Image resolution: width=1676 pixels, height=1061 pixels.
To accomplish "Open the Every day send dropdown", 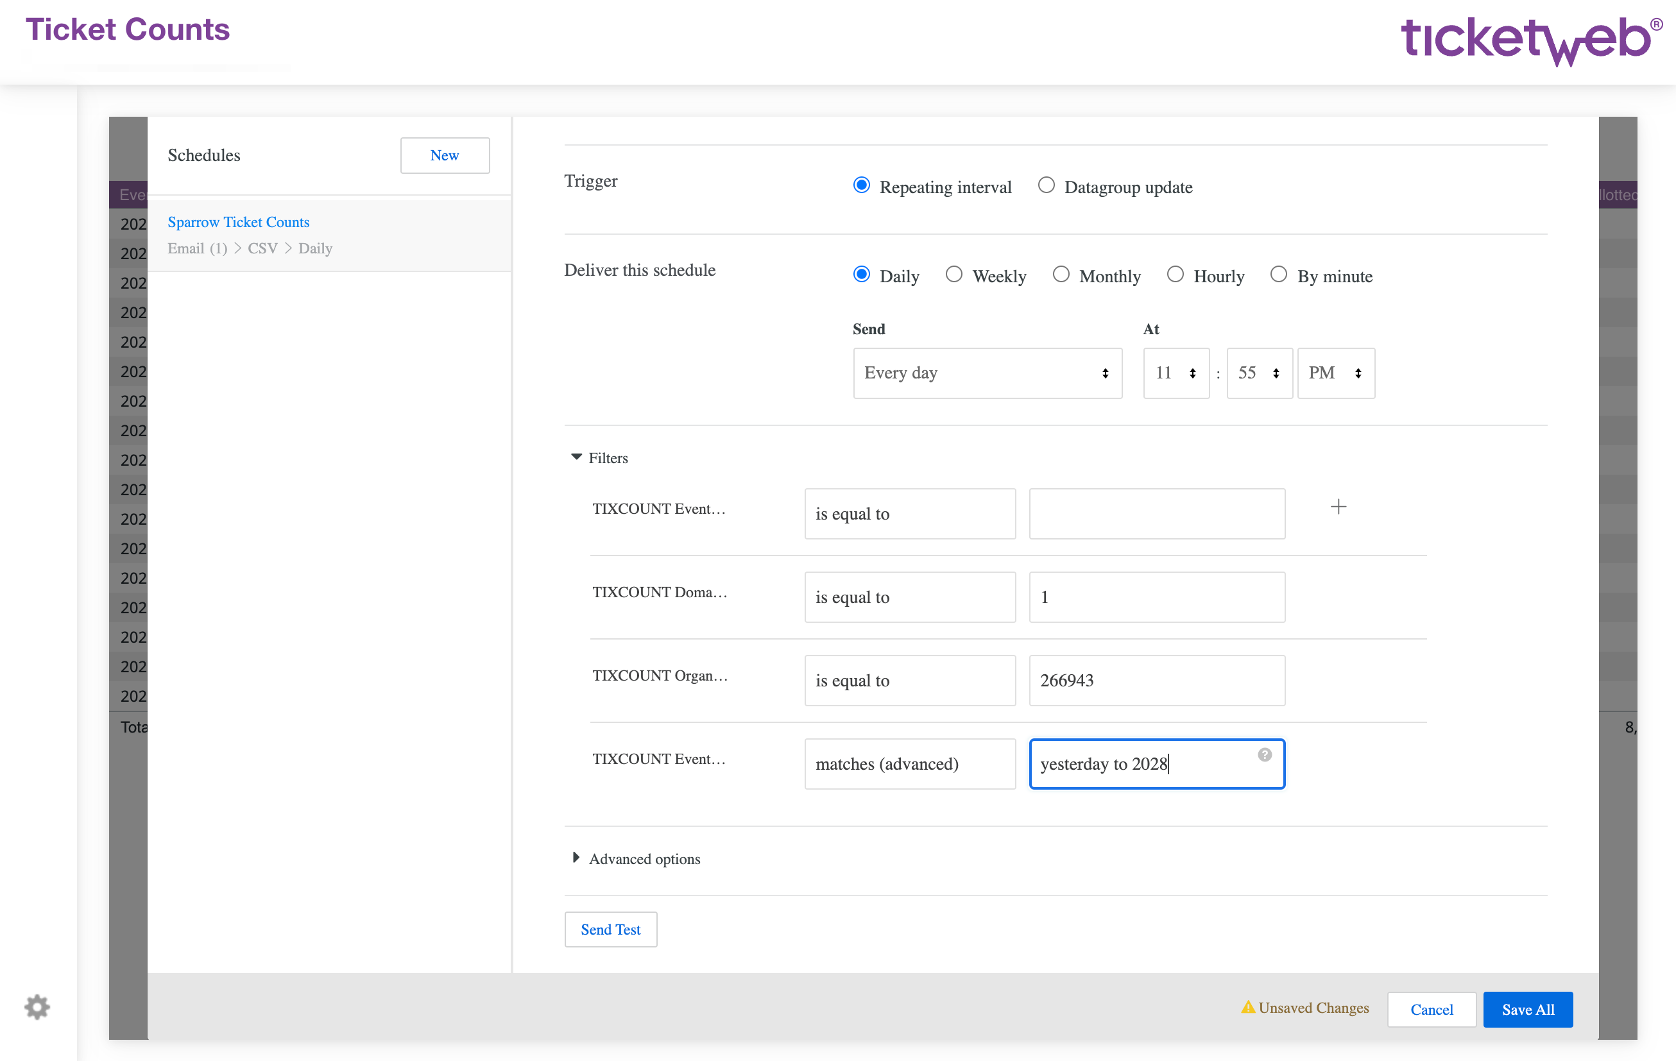I will tap(987, 373).
